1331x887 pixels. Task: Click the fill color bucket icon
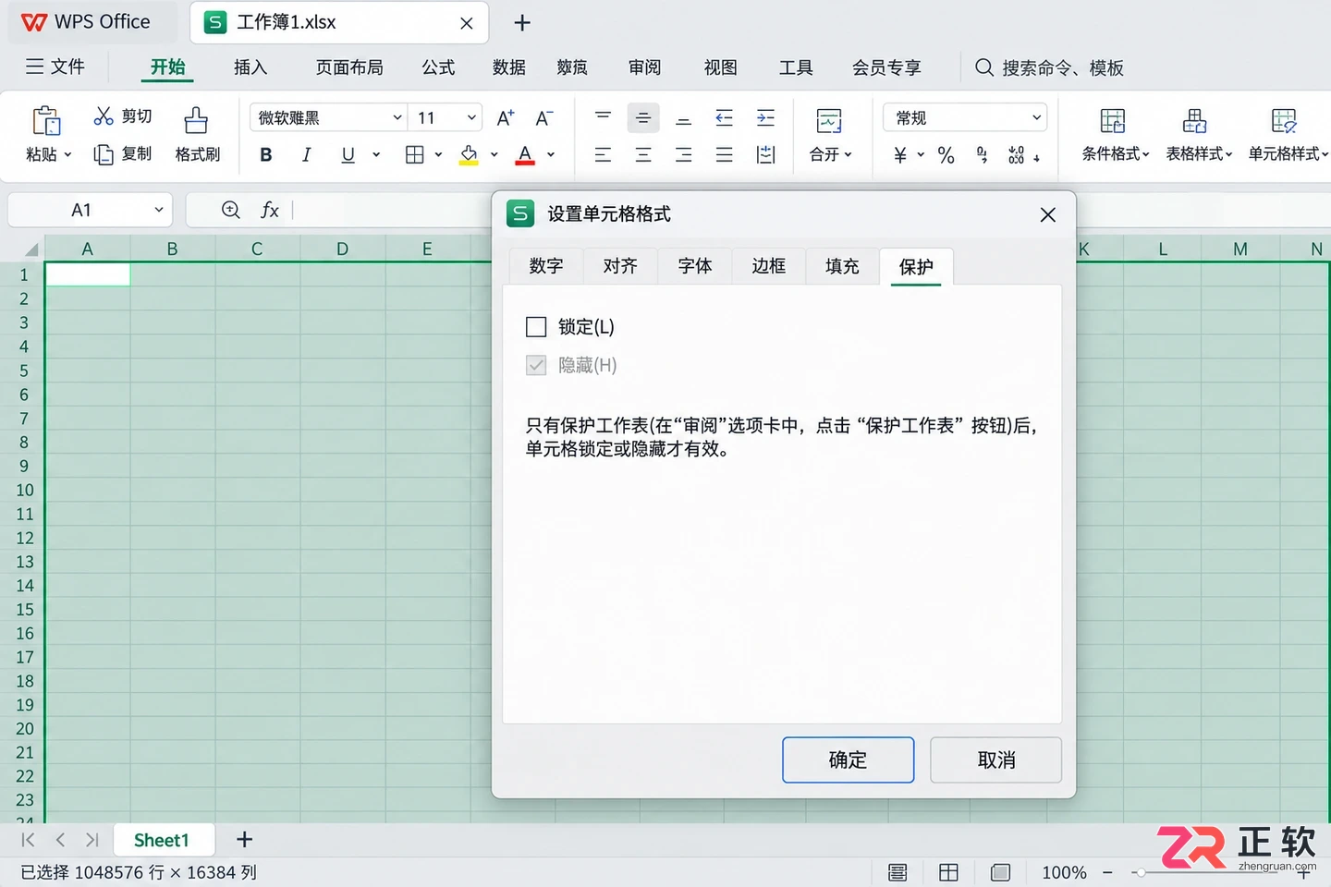[469, 154]
